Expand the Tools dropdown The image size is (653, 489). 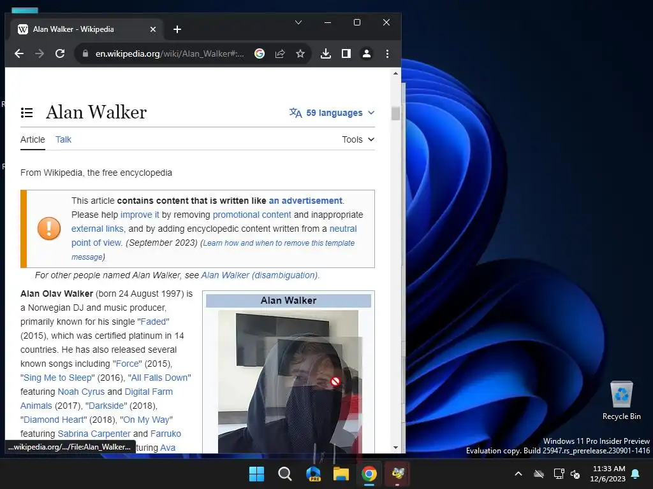coord(358,139)
